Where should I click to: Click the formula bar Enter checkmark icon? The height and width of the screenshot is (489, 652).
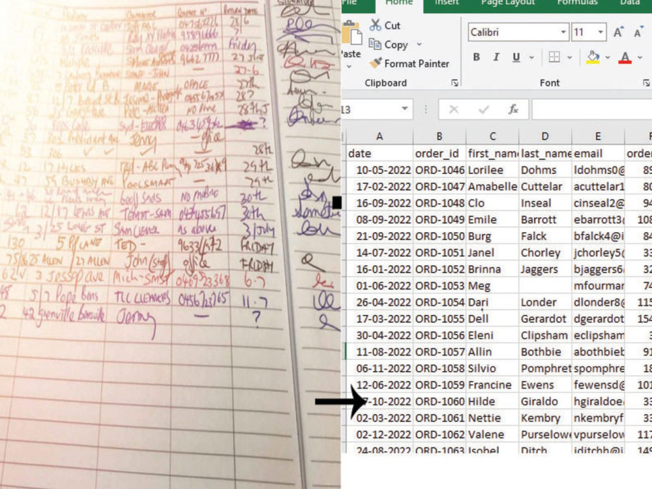pos(484,110)
